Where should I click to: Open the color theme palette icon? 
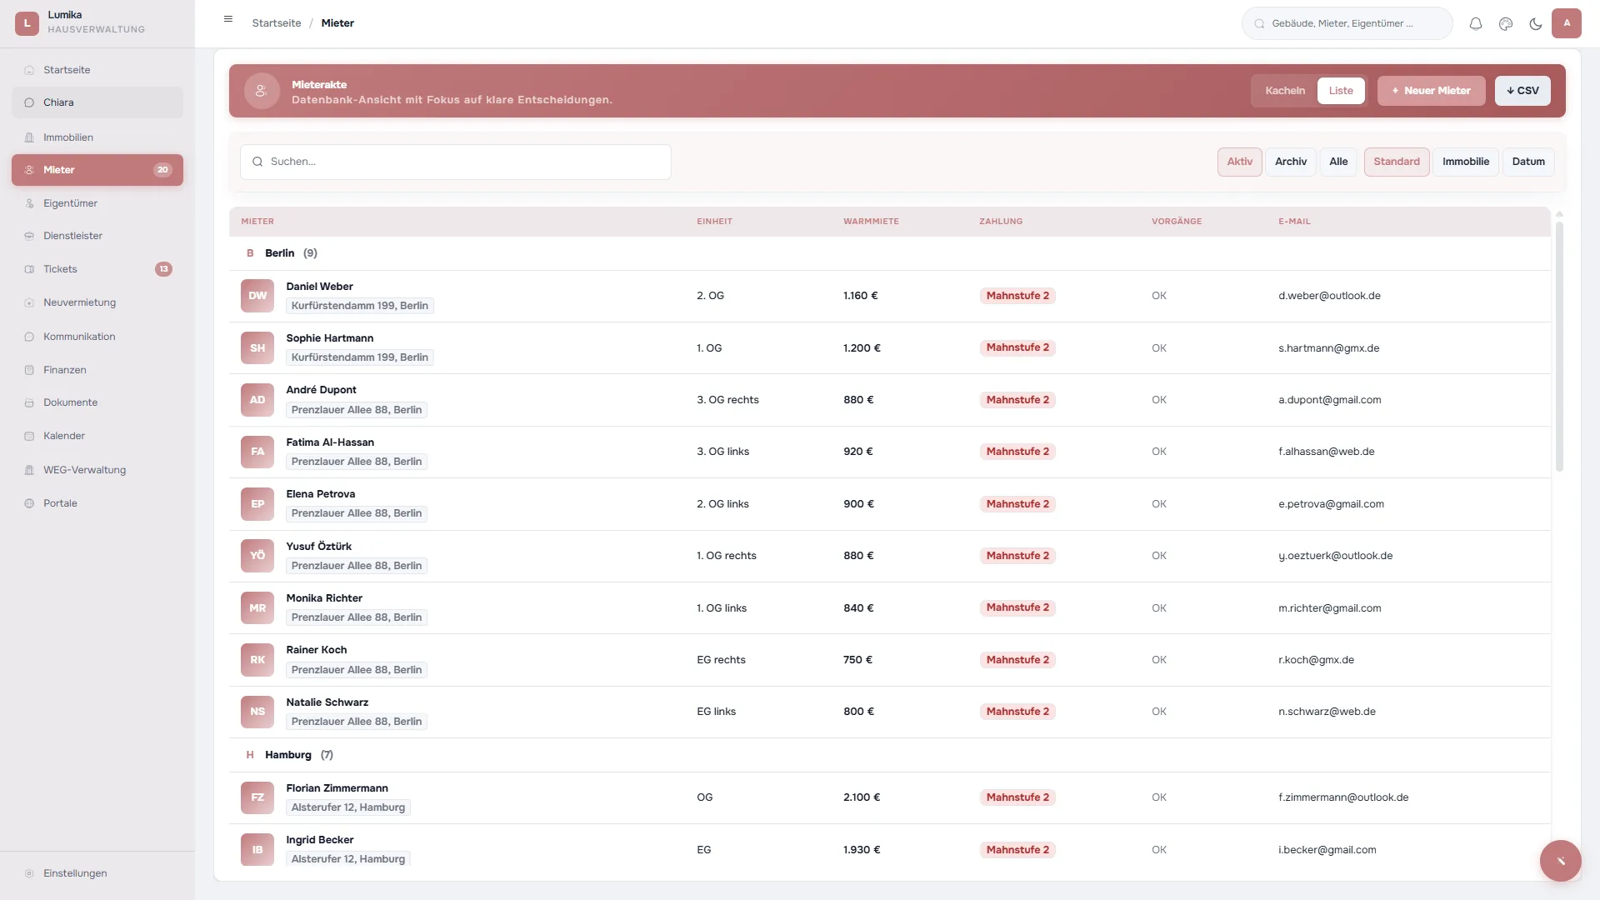(x=1505, y=23)
